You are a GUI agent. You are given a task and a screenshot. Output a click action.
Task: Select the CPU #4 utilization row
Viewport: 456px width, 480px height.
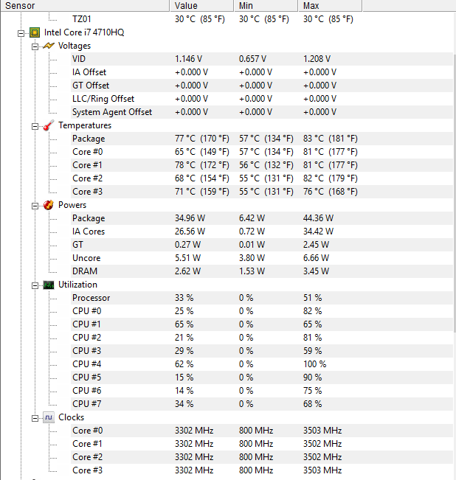click(x=86, y=364)
